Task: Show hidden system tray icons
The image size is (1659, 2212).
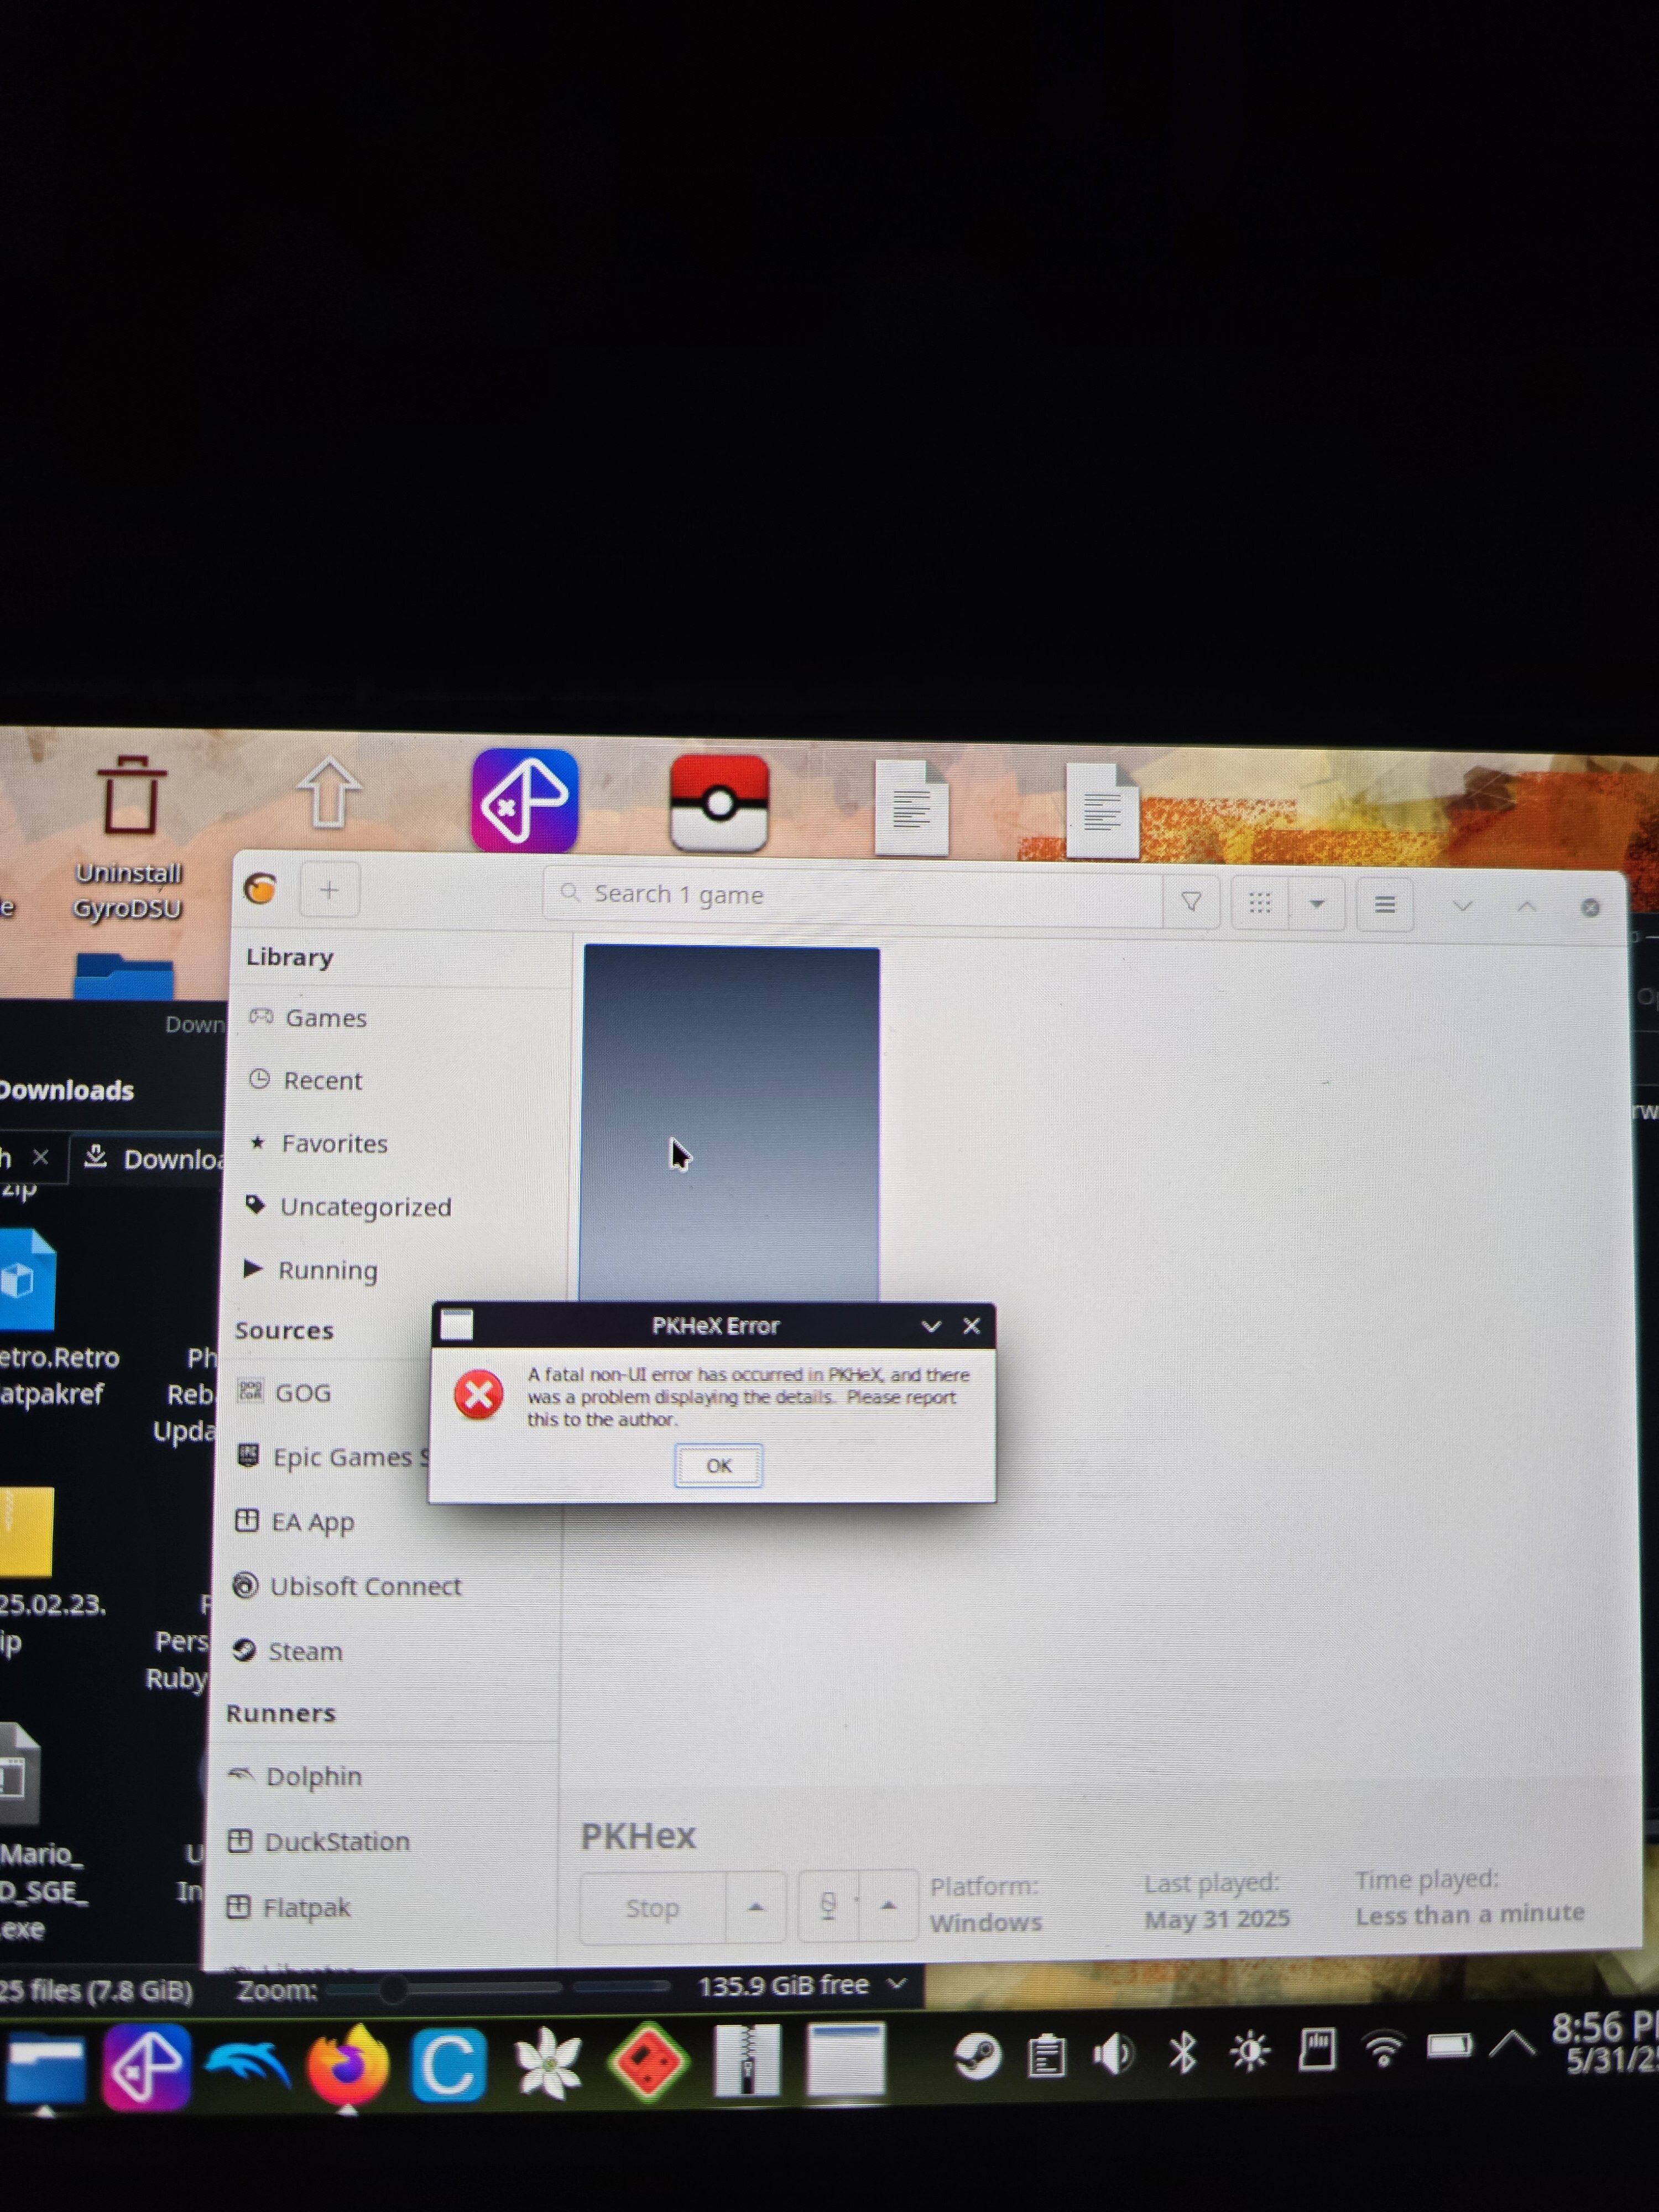Action: pyautogui.click(x=1513, y=2045)
